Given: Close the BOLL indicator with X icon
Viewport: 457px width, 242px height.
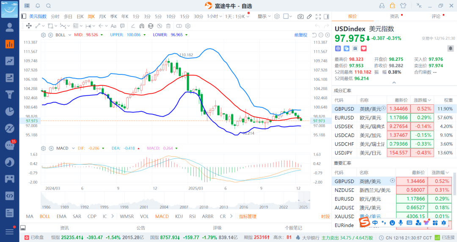Looking at the screenshot, I should pos(50,35).
